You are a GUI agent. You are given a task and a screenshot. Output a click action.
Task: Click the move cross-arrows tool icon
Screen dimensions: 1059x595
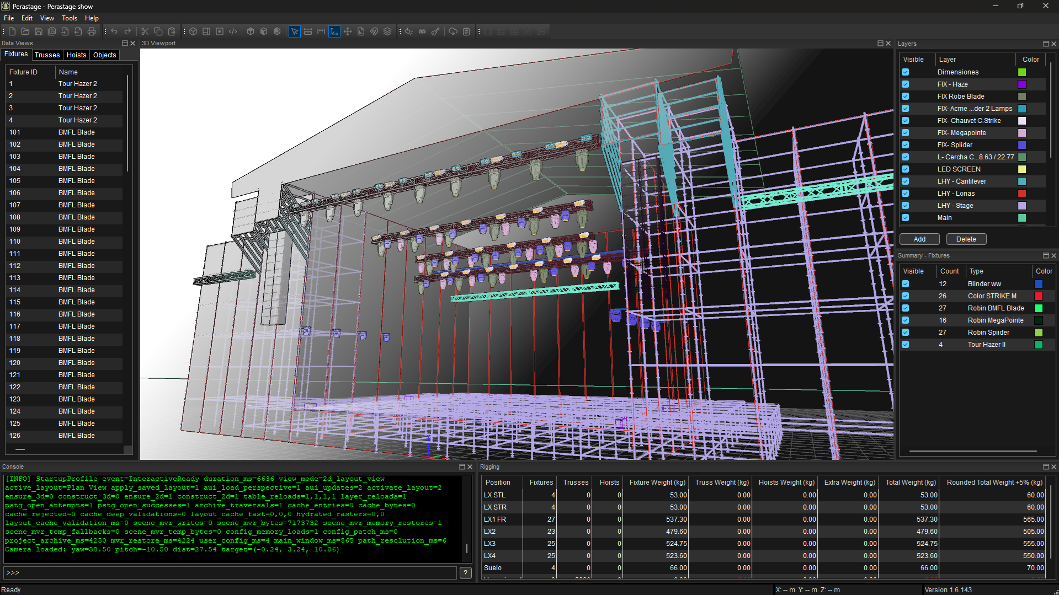[348, 31]
